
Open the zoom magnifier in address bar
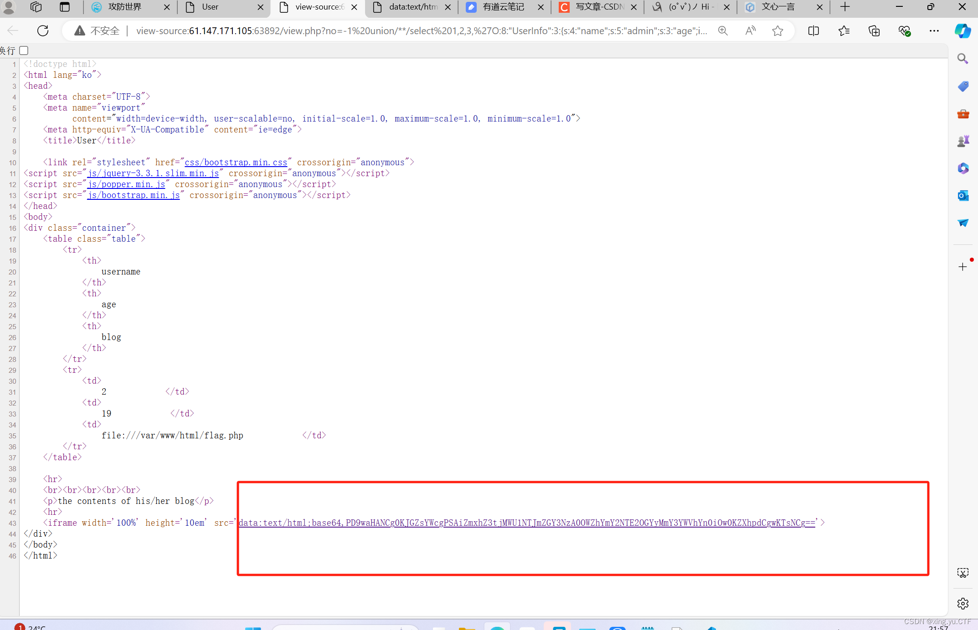pyautogui.click(x=723, y=30)
